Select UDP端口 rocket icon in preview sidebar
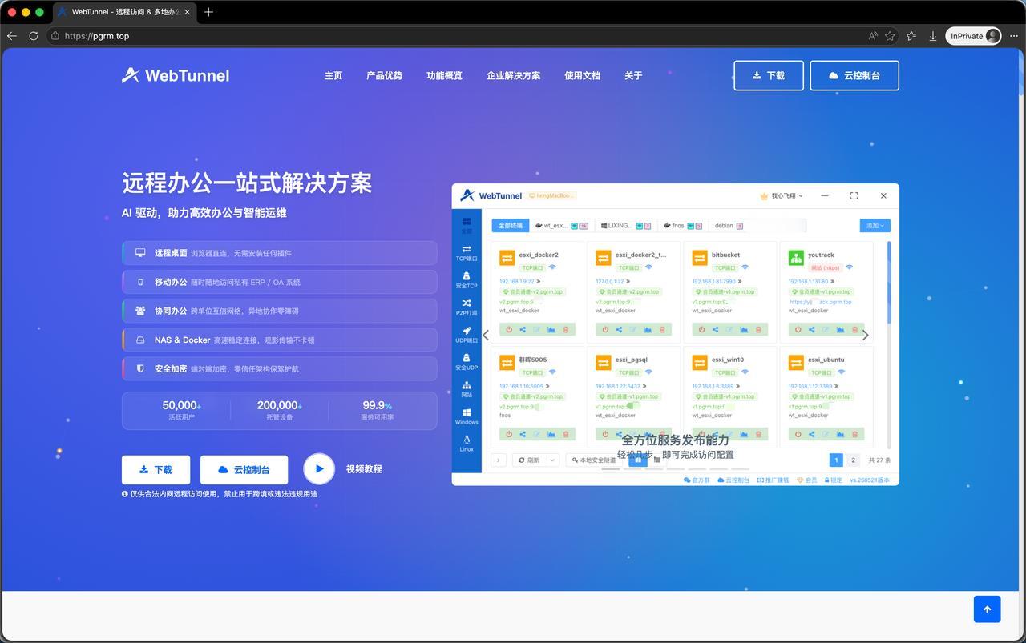Image resolution: width=1026 pixels, height=643 pixels. (467, 330)
